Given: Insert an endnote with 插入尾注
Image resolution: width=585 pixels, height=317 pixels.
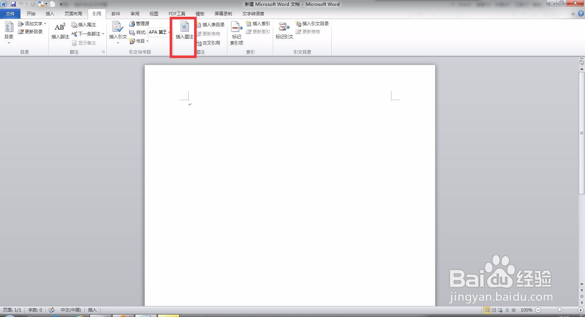Looking at the screenshot, I should (x=84, y=25).
